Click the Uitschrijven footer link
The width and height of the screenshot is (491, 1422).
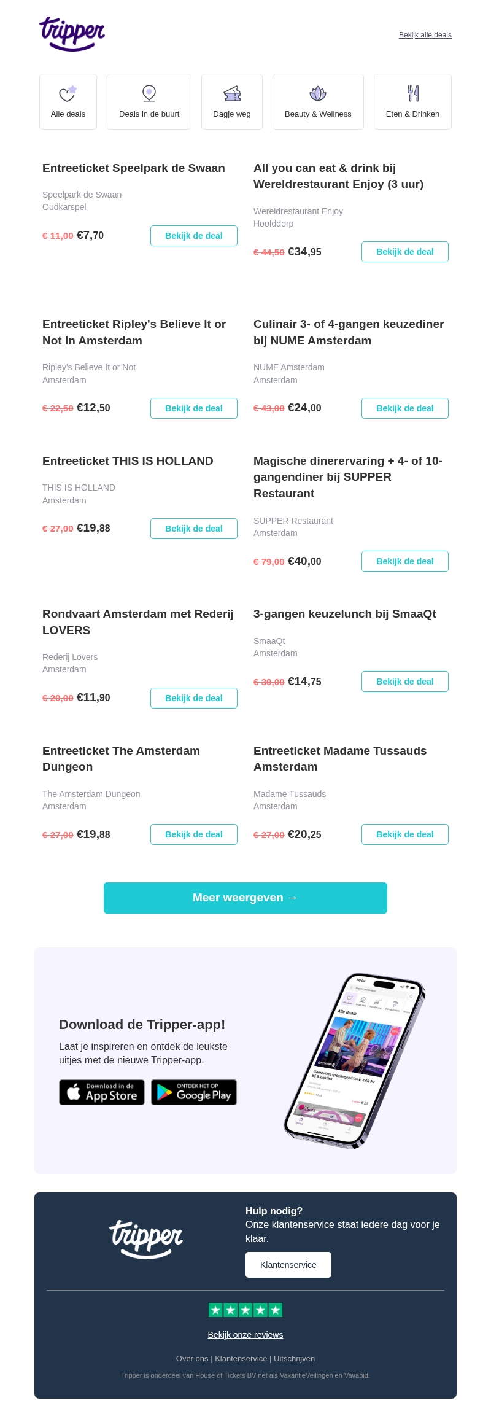click(x=295, y=1359)
